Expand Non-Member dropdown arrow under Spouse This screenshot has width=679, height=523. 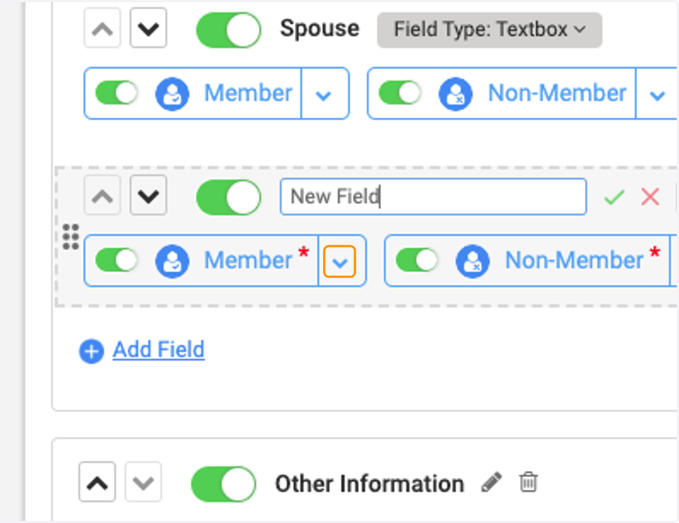(657, 95)
